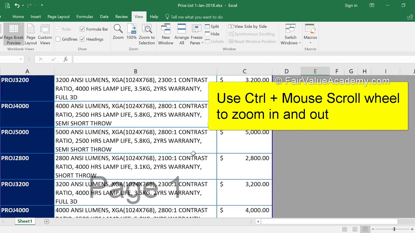Click the Enter checkmark in formula bar
The width and height of the screenshot is (415, 233).
53,59
